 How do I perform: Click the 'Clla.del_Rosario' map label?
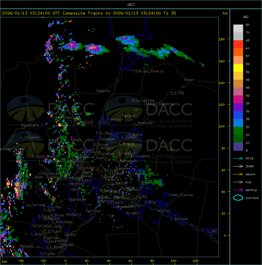pos(148,71)
